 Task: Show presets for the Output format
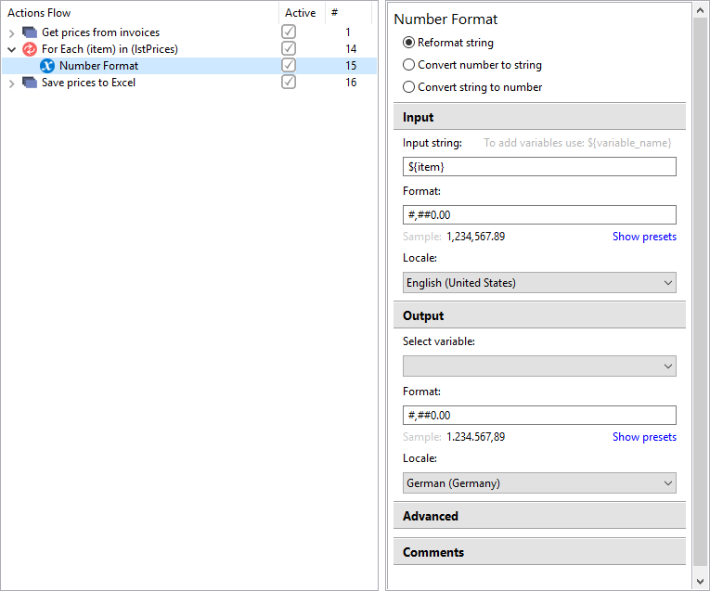pos(644,437)
